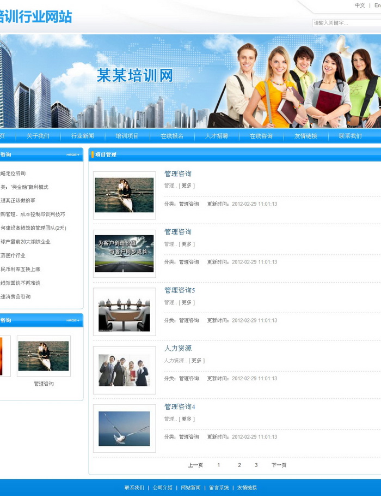This screenshot has height=496, width=381.
Task: Switch language to 中文
Action: 360,5
